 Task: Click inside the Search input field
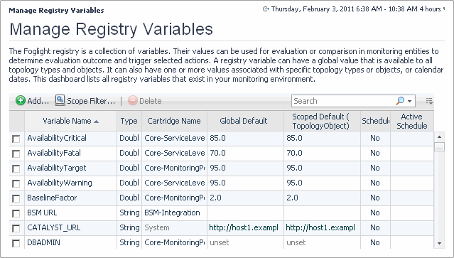pyautogui.click(x=343, y=101)
